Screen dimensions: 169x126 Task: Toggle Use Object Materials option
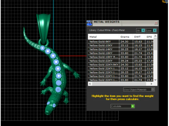139,90
